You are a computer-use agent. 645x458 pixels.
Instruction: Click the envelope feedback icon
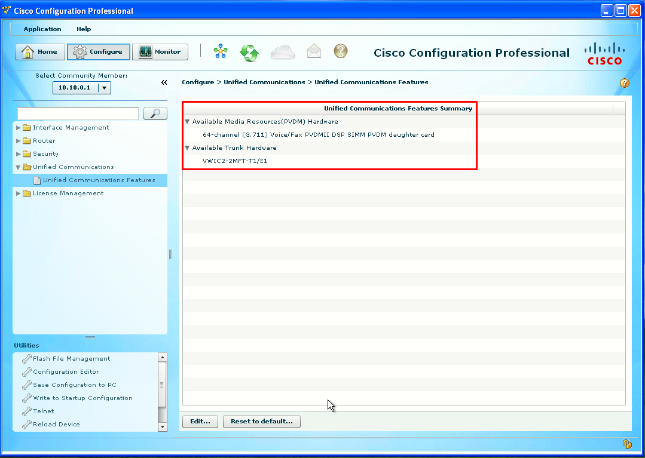point(314,51)
